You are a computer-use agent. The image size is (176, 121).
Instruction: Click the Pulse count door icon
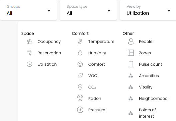pyautogui.click(x=131, y=64)
